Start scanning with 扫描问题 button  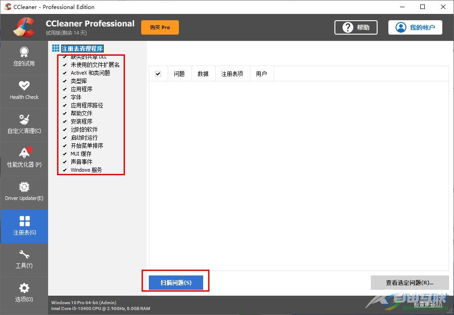175,283
